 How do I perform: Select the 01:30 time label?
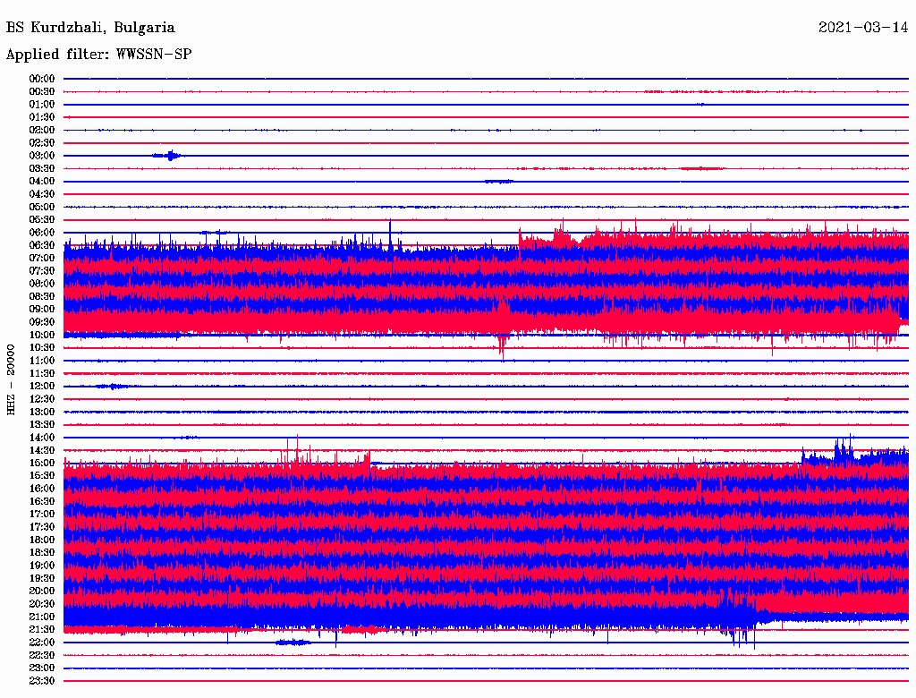coord(42,117)
